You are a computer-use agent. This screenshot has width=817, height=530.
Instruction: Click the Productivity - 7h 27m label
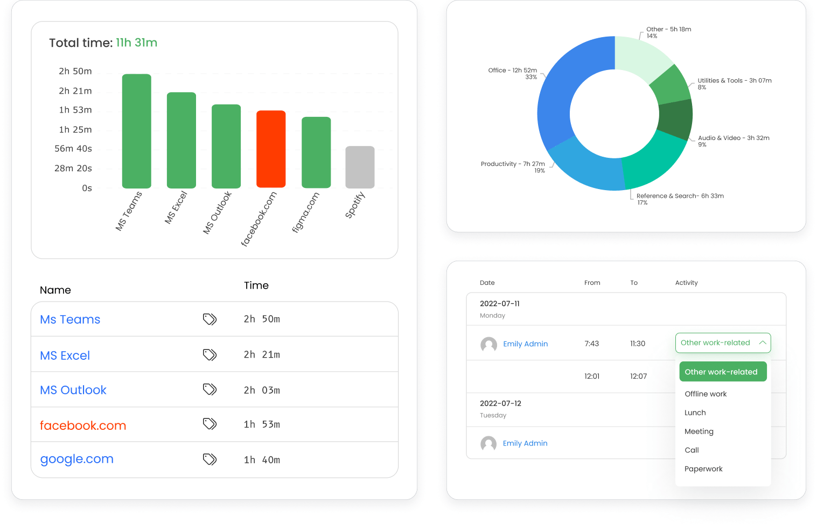point(513,167)
